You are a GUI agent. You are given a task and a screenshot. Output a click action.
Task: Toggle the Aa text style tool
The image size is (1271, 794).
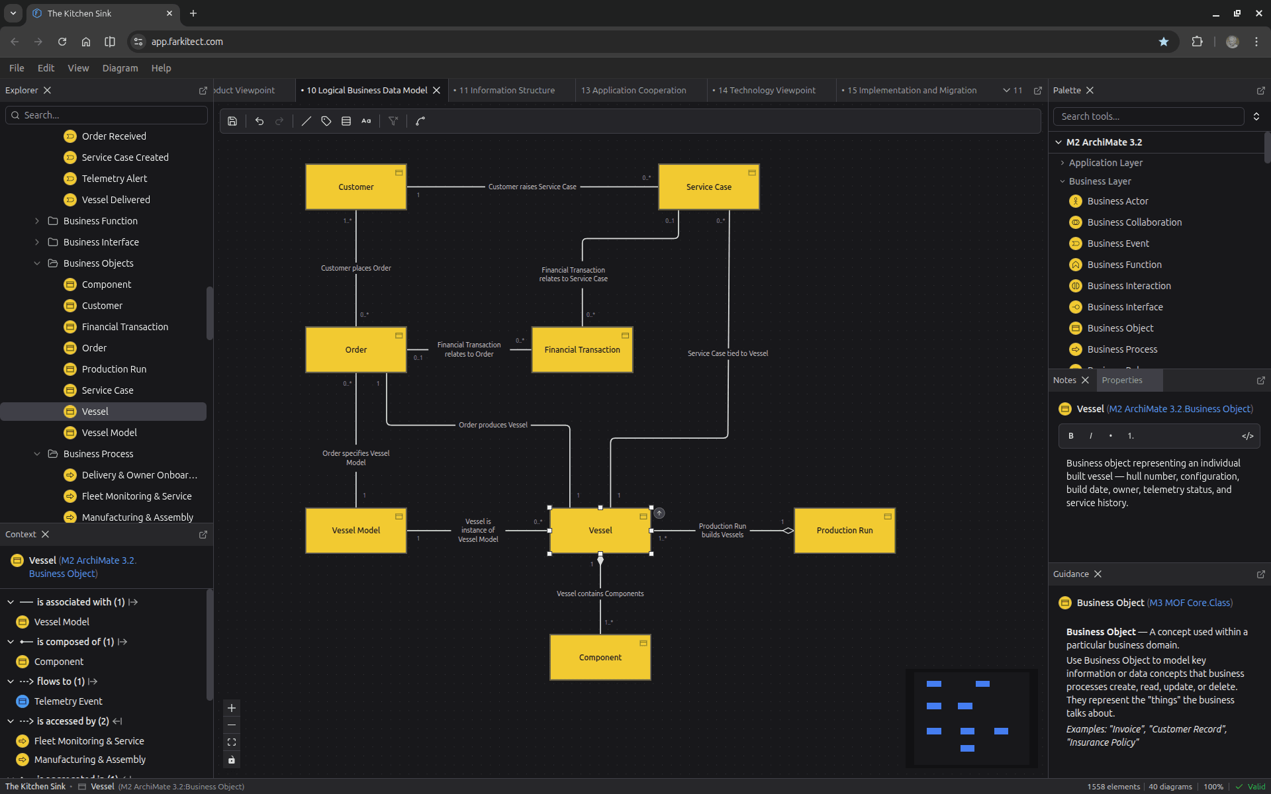[366, 121]
